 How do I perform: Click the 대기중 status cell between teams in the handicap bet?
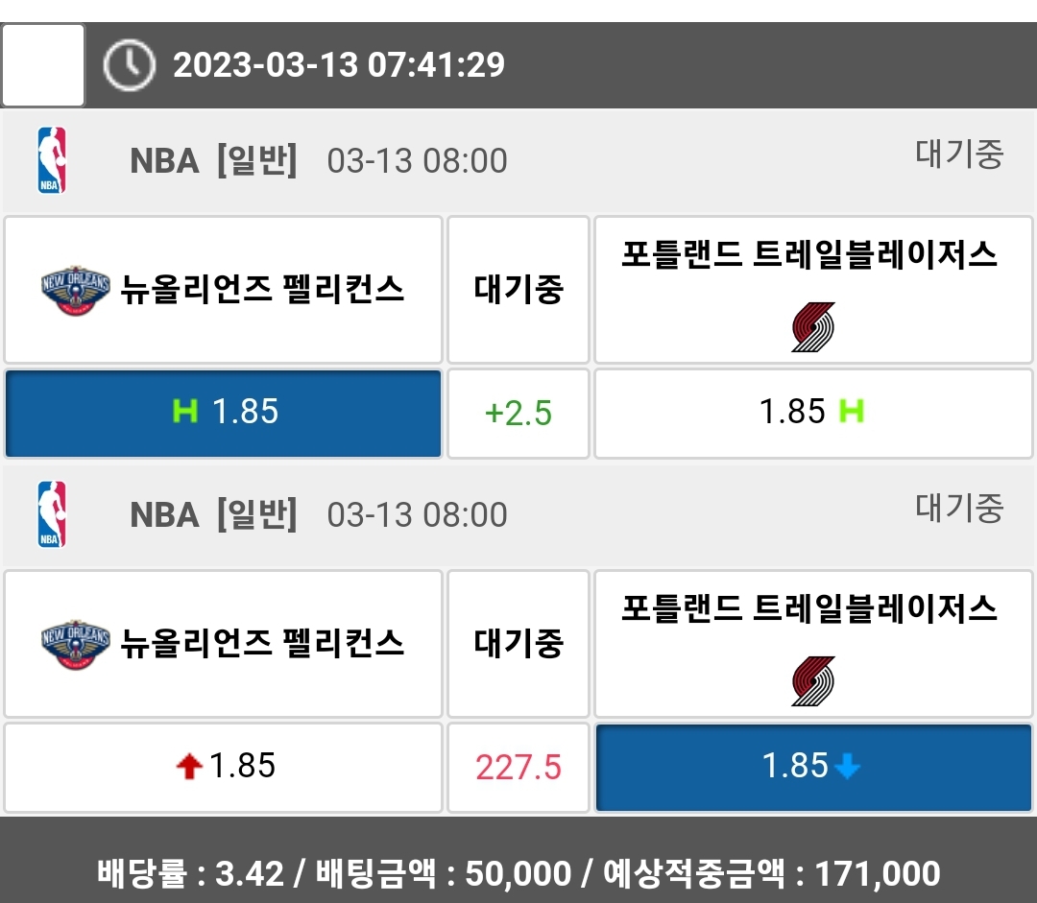click(x=518, y=290)
